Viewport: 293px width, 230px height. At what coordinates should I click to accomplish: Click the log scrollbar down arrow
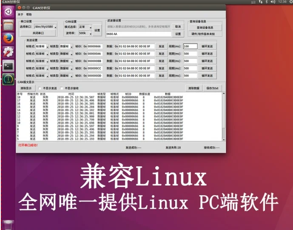click(x=224, y=140)
